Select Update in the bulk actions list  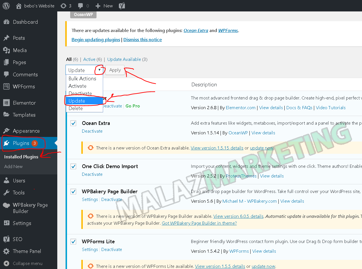pos(77,101)
